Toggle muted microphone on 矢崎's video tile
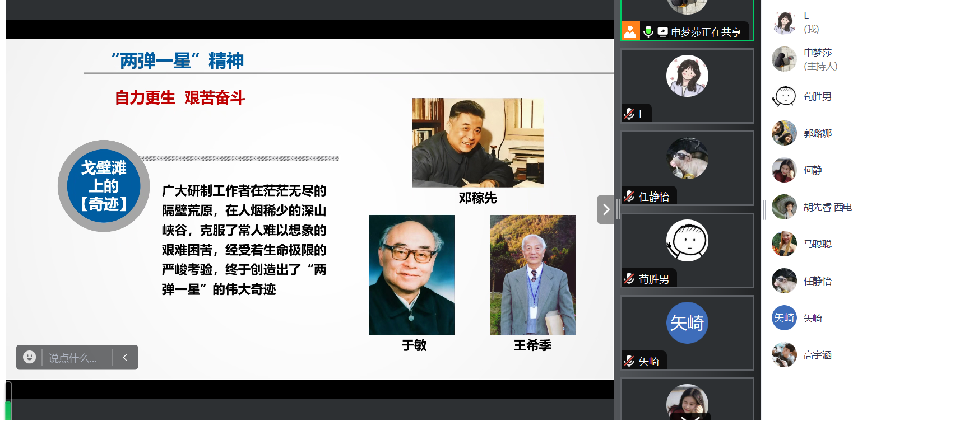The width and height of the screenshot is (969, 421). pyautogui.click(x=629, y=361)
